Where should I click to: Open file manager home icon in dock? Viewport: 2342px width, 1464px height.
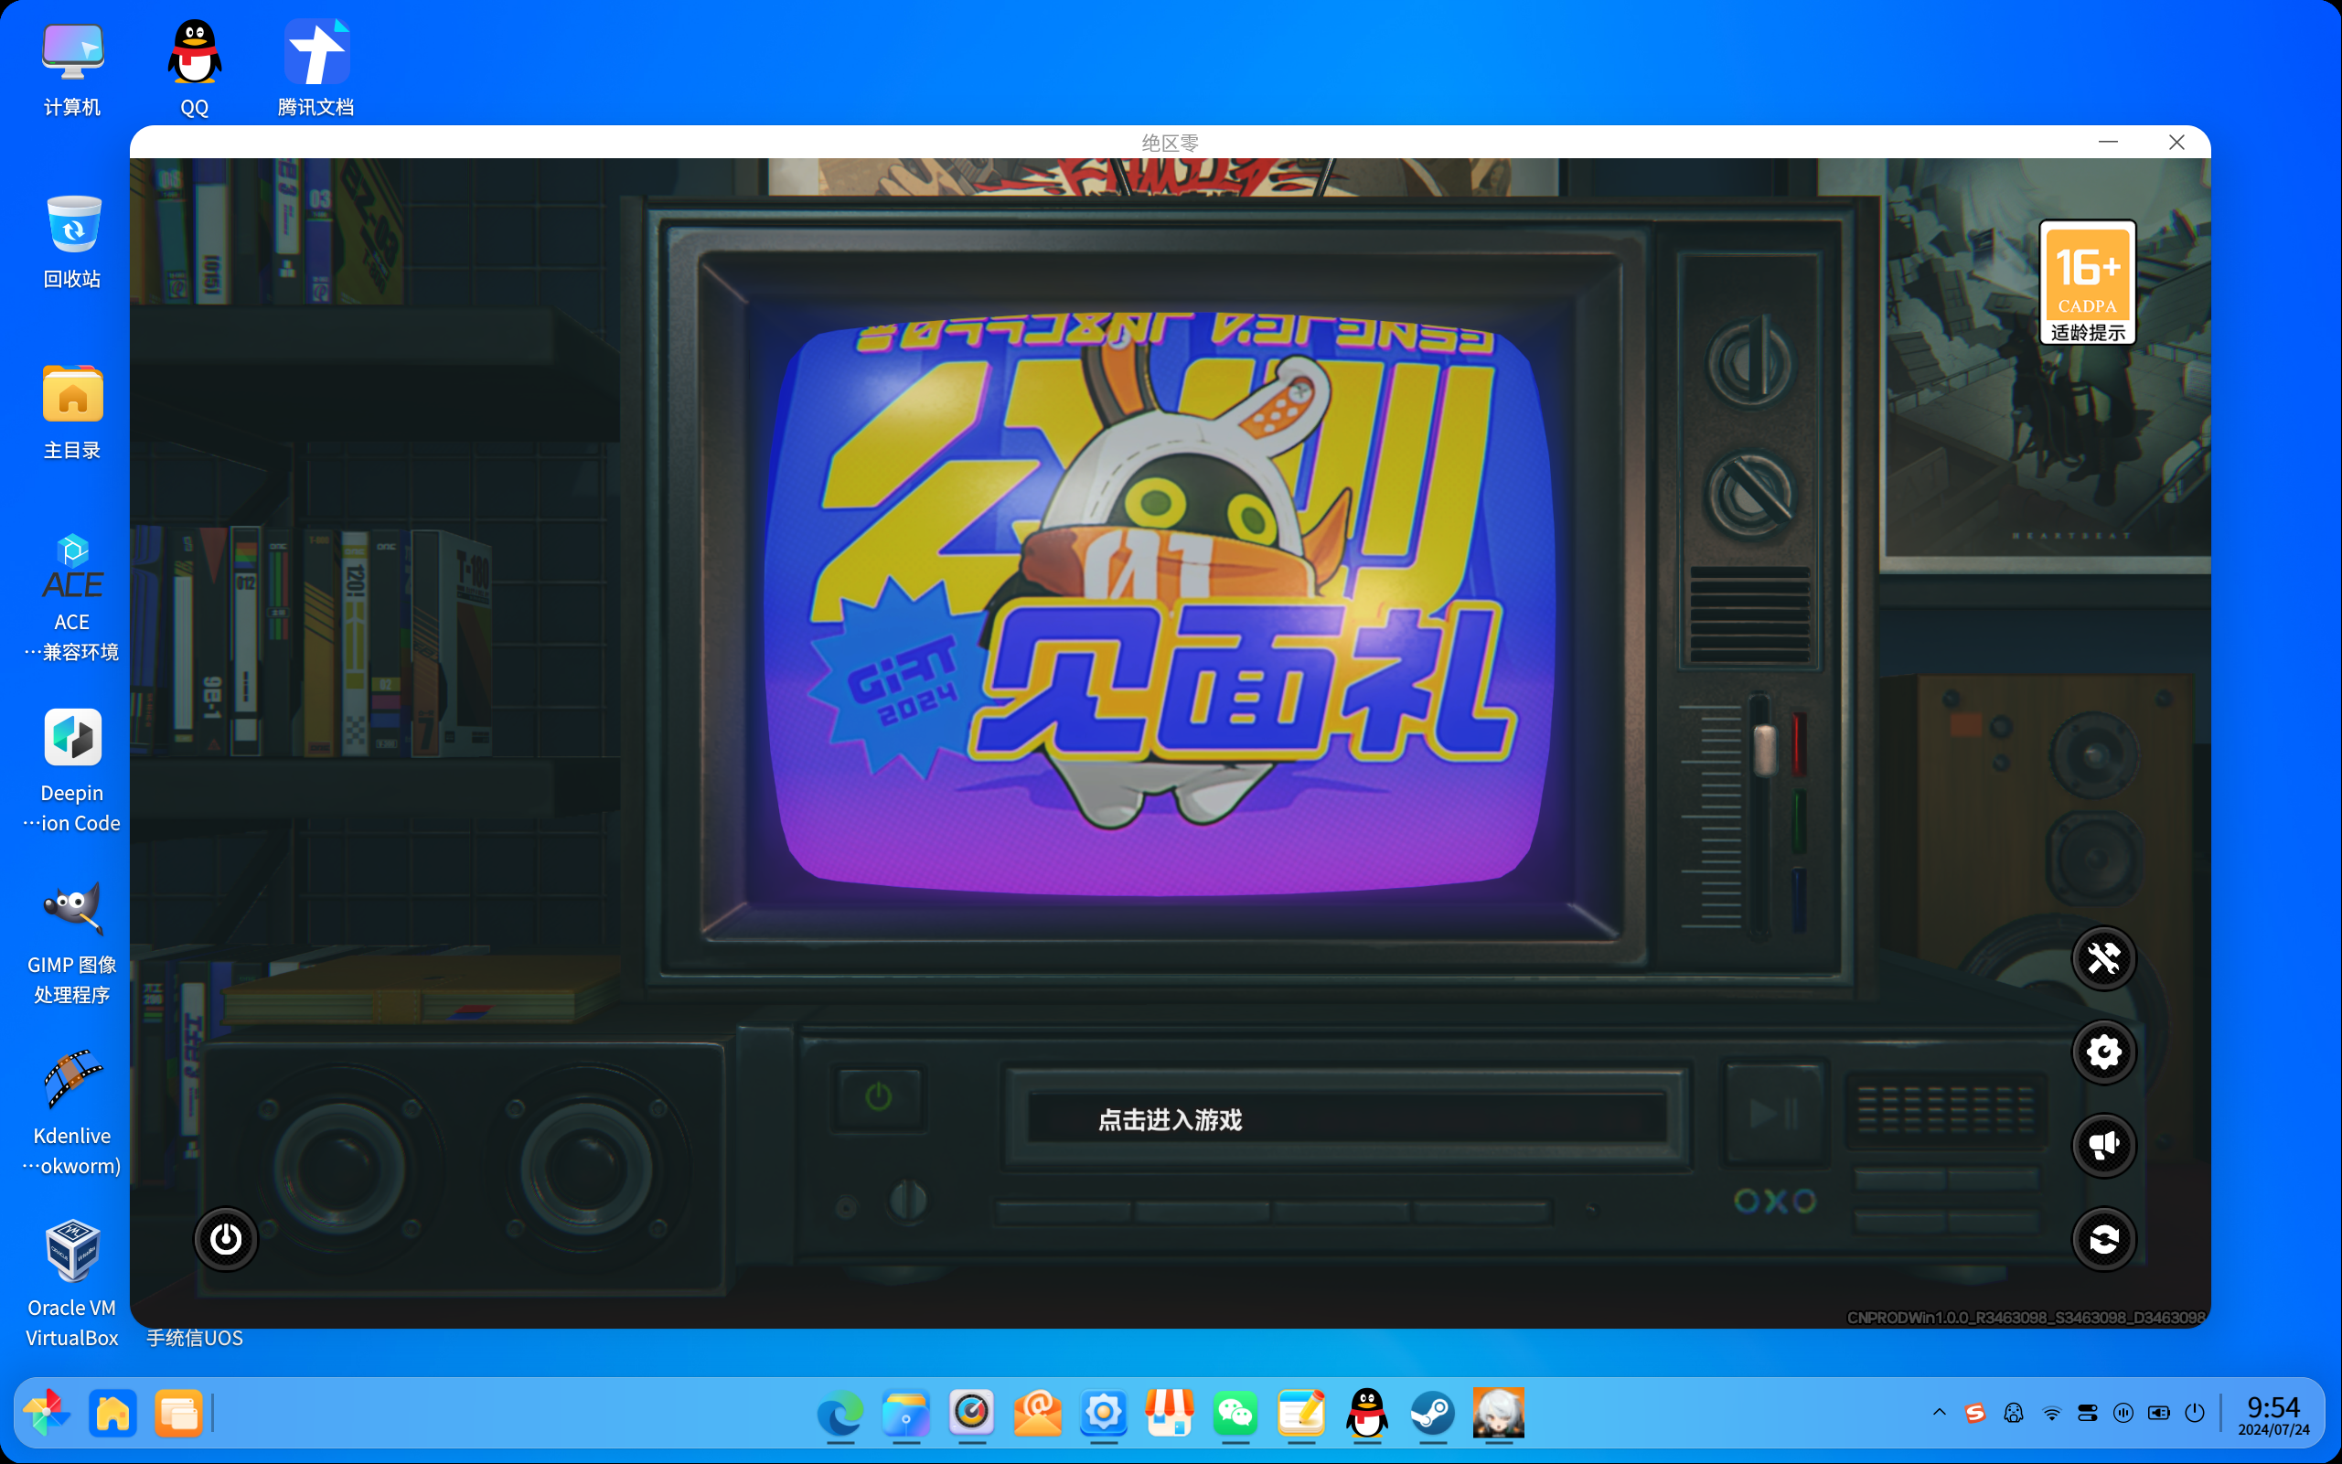(112, 1413)
